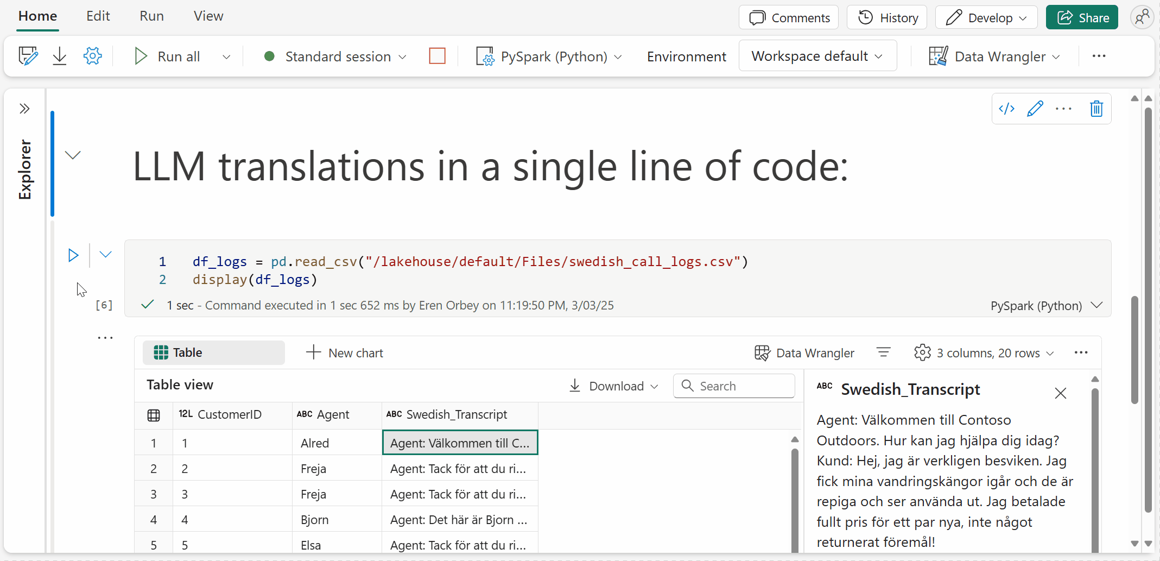Click user profile avatar icon
This screenshot has height=561, width=1160.
1142,17
